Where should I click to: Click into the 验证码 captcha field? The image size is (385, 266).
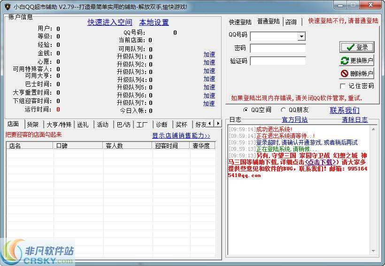tap(278, 61)
